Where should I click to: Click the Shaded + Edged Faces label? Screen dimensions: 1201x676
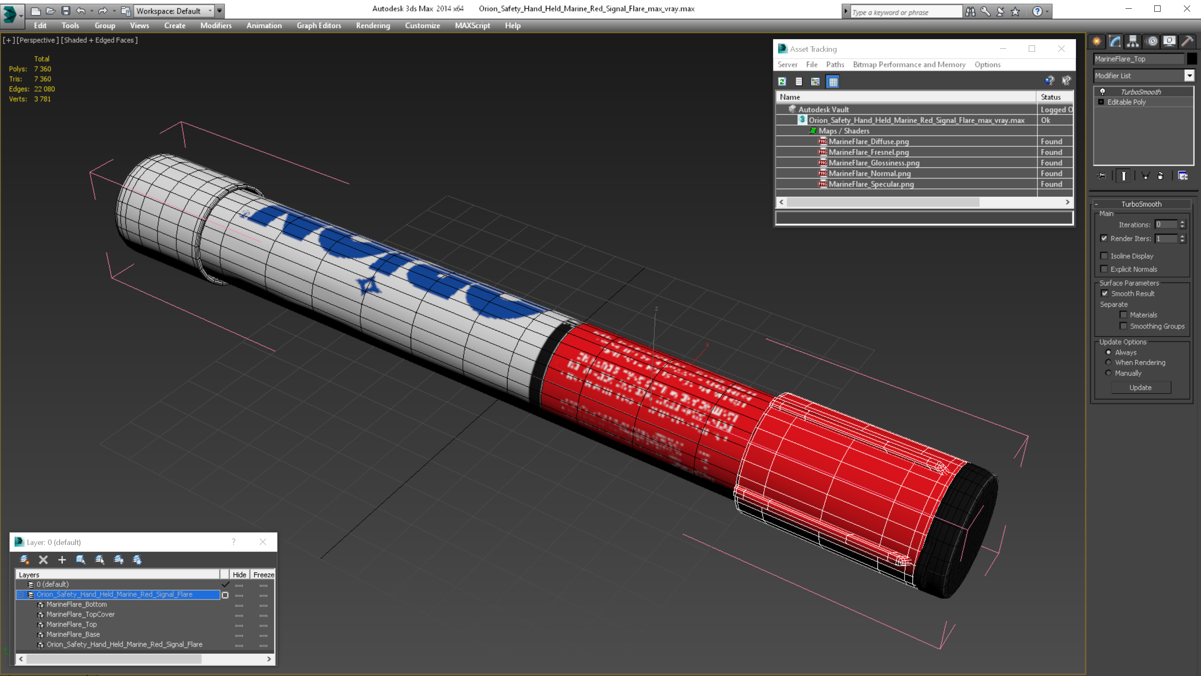click(x=99, y=40)
